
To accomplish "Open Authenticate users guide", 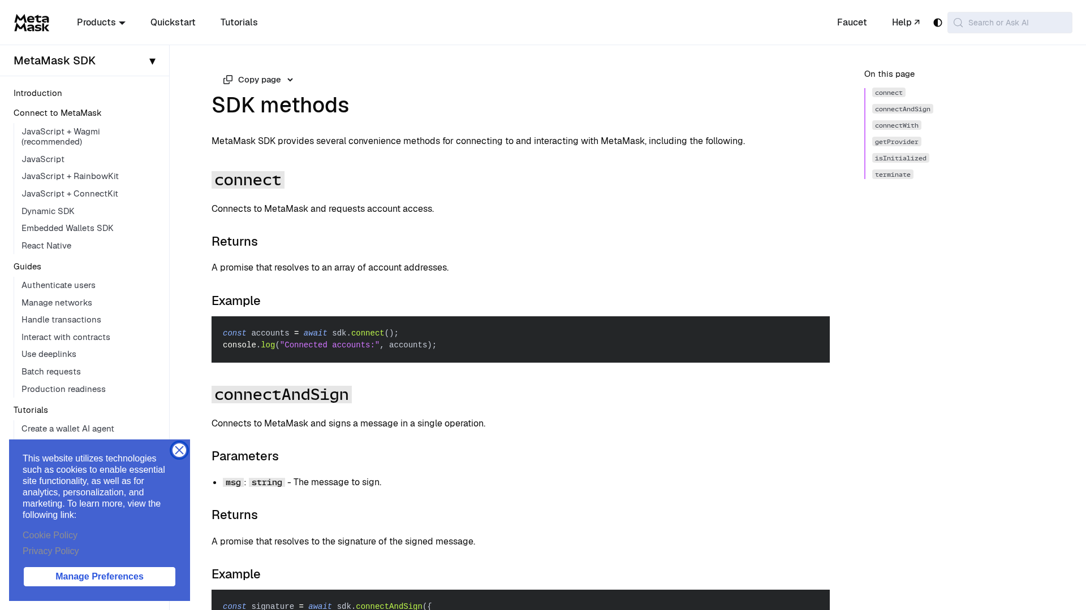I will click(x=59, y=285).
